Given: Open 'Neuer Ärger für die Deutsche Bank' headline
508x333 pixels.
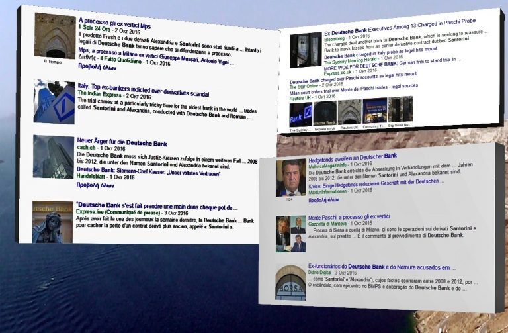Looking at the screenshot, I should click(122, 142).
